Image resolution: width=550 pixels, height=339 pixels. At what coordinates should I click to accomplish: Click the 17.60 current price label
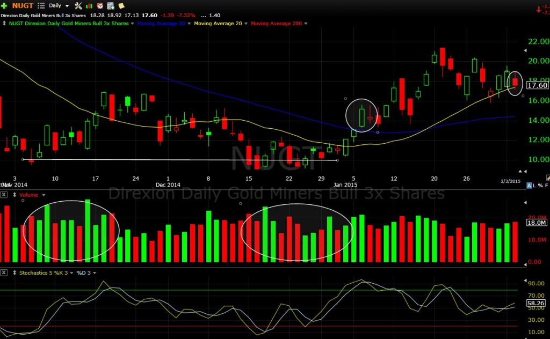pos(537,85)
